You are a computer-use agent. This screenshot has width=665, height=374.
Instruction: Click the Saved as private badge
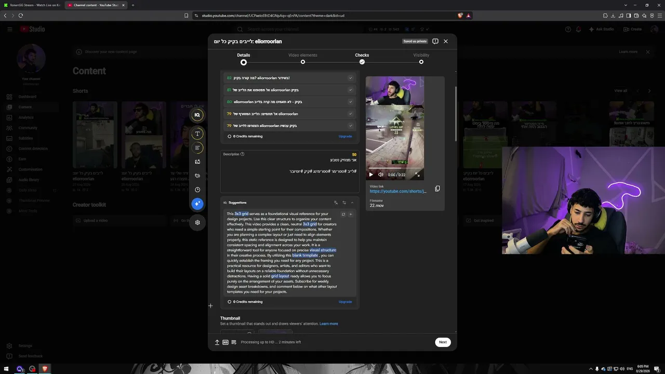tap(415, 41)
